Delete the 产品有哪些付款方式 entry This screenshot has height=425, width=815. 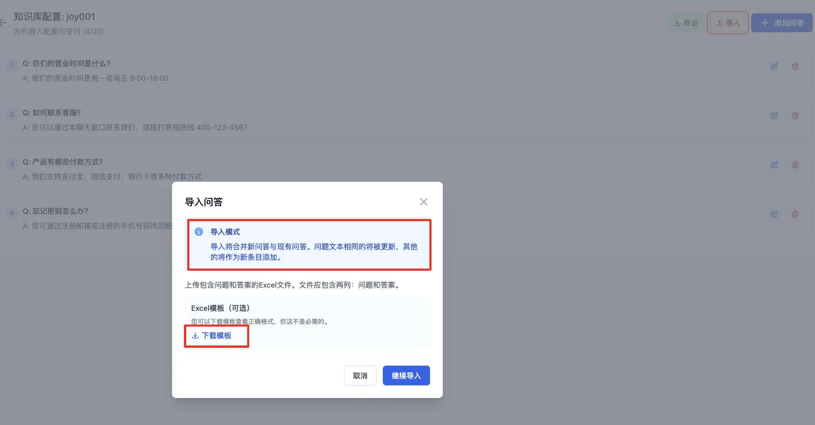pyautogui.click(x=795, y=165)
